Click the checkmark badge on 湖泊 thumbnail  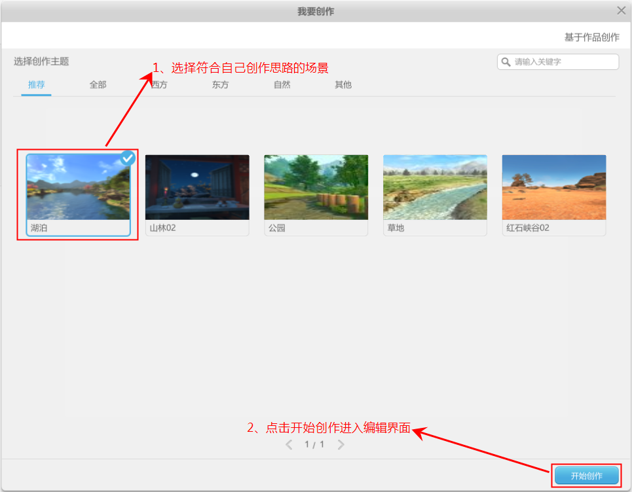pyautogui.click(x=128, y=158)
